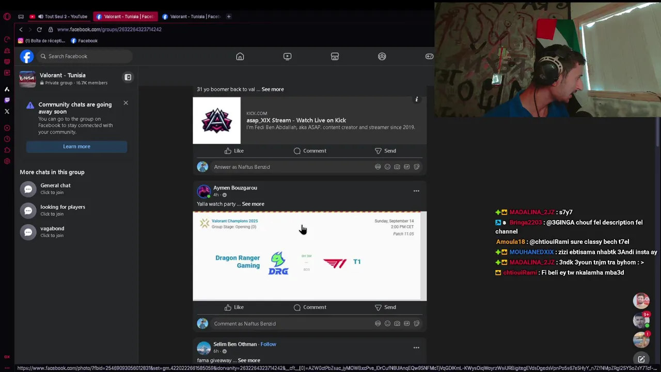Add a GIF in Comment as Naftus field
The height and width of the screenshot is (372, 661).
tap(407, 323)
